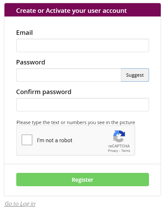Click the dash between Privacy and Terms

pos(120,151)
